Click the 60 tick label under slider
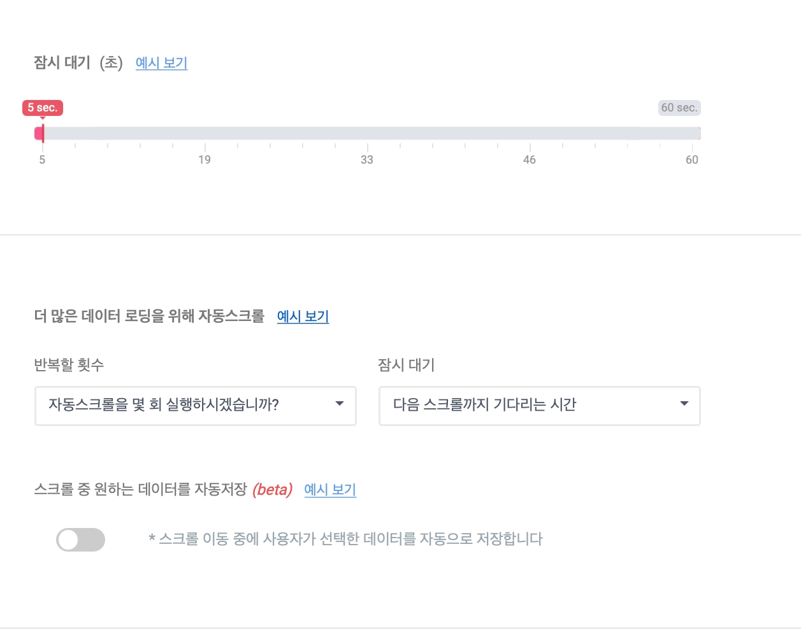This screenshot has width=801, height=635. [x=691, y=160]
